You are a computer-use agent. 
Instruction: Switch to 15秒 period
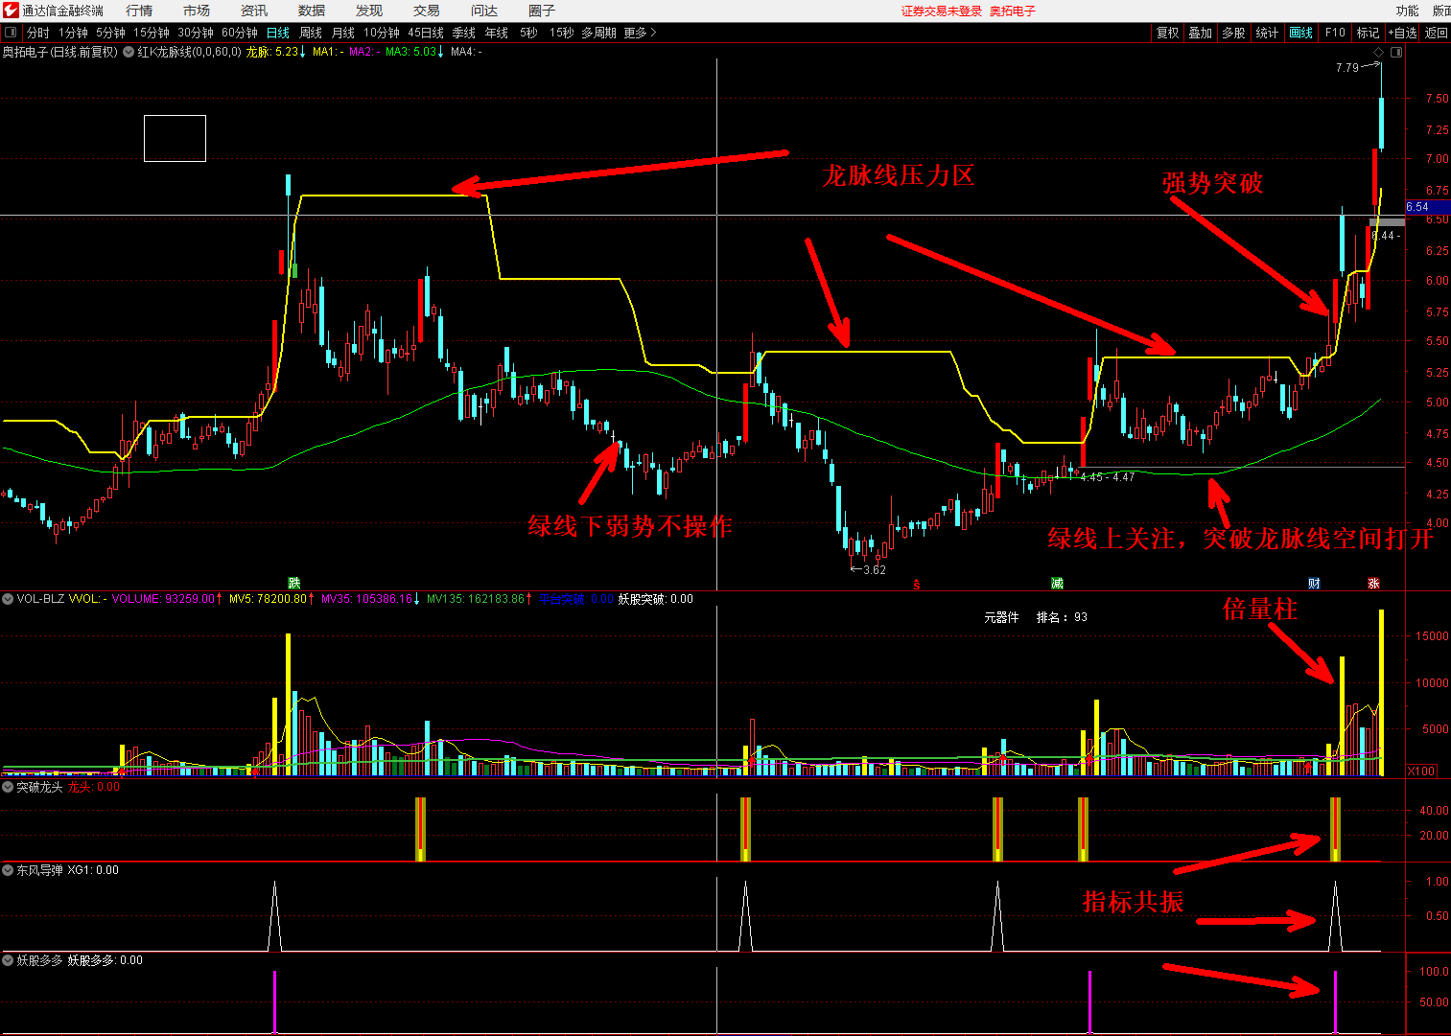point(561,33)
